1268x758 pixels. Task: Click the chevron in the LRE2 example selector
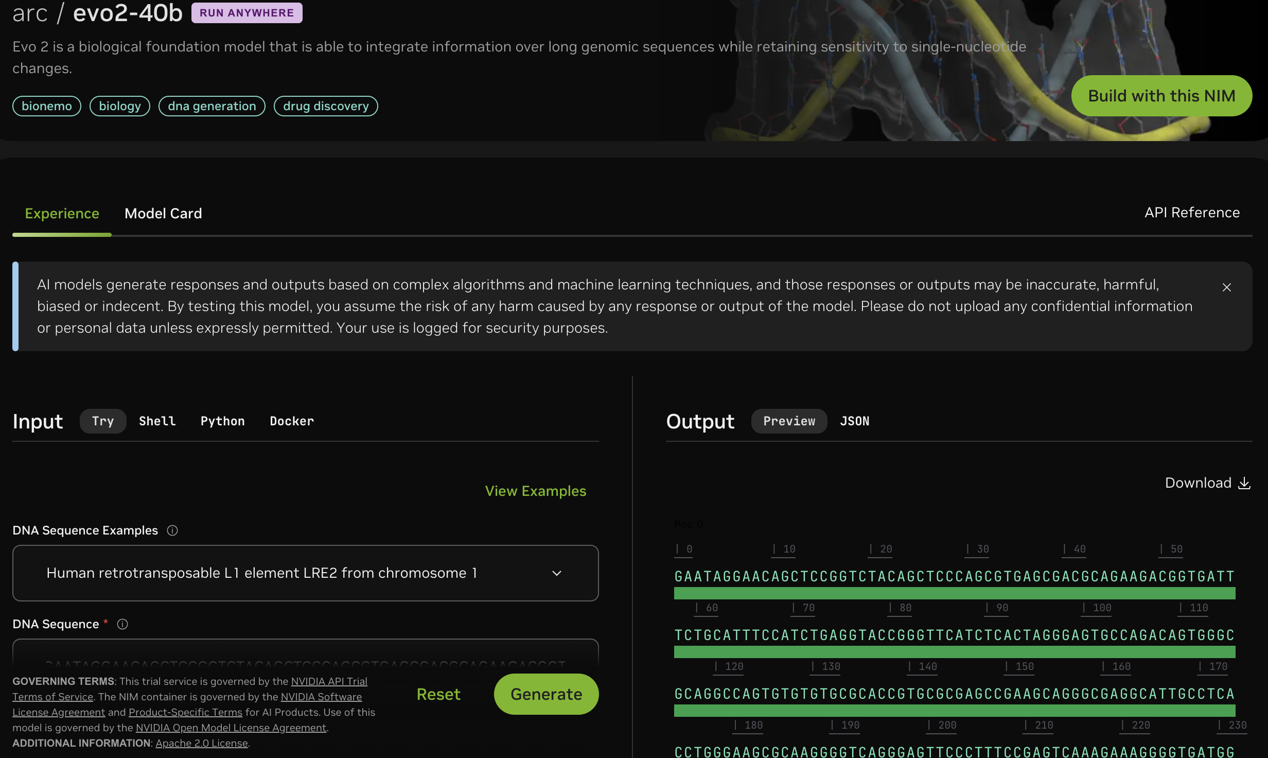[556, 573]
